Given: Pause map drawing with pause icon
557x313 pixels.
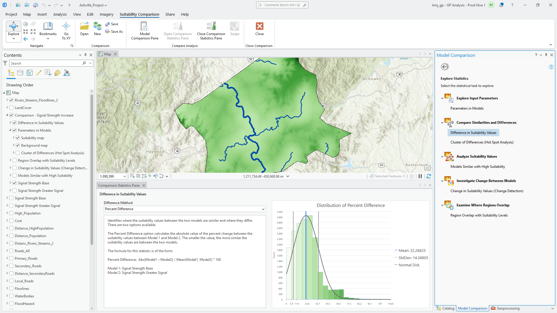Looking at the screenshot, I should (x=420, y=176).
